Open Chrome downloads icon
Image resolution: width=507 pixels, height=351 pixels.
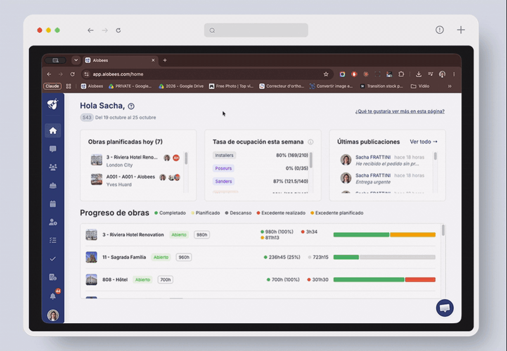click(418, 74)
